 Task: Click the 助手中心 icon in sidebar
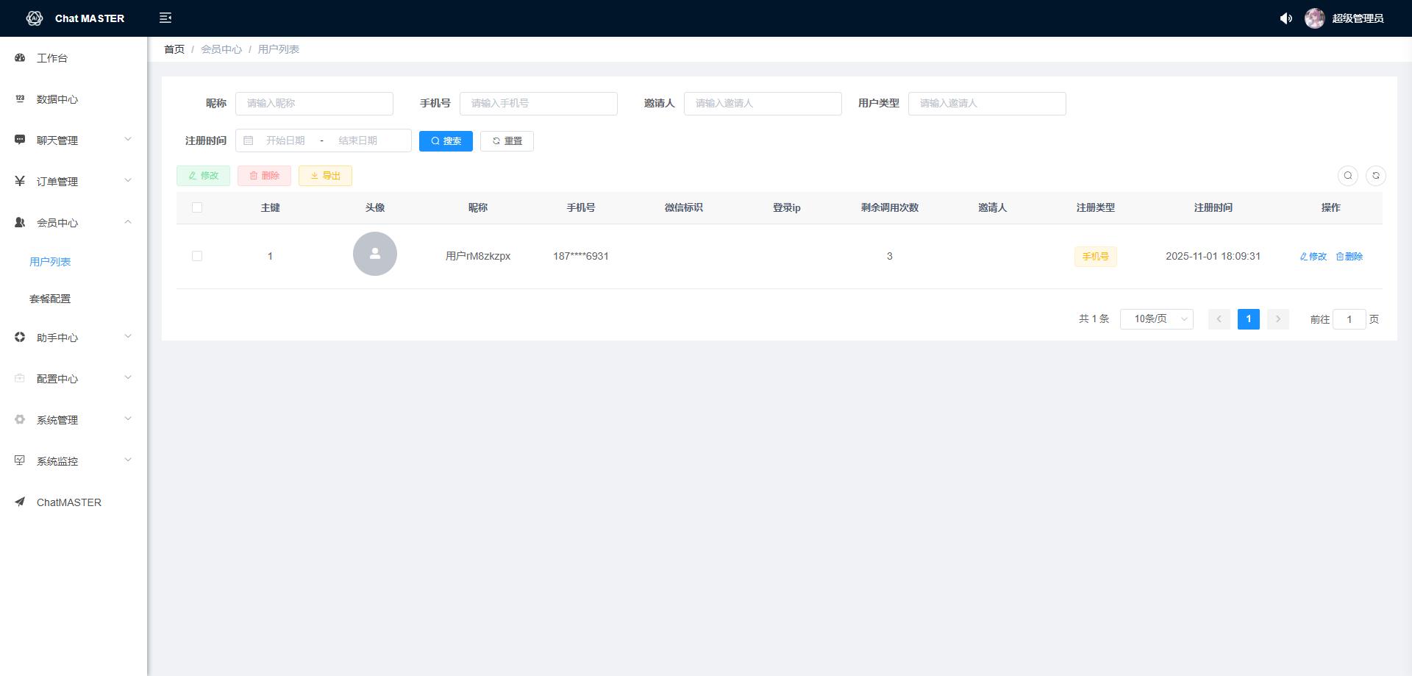pos(20,337)
